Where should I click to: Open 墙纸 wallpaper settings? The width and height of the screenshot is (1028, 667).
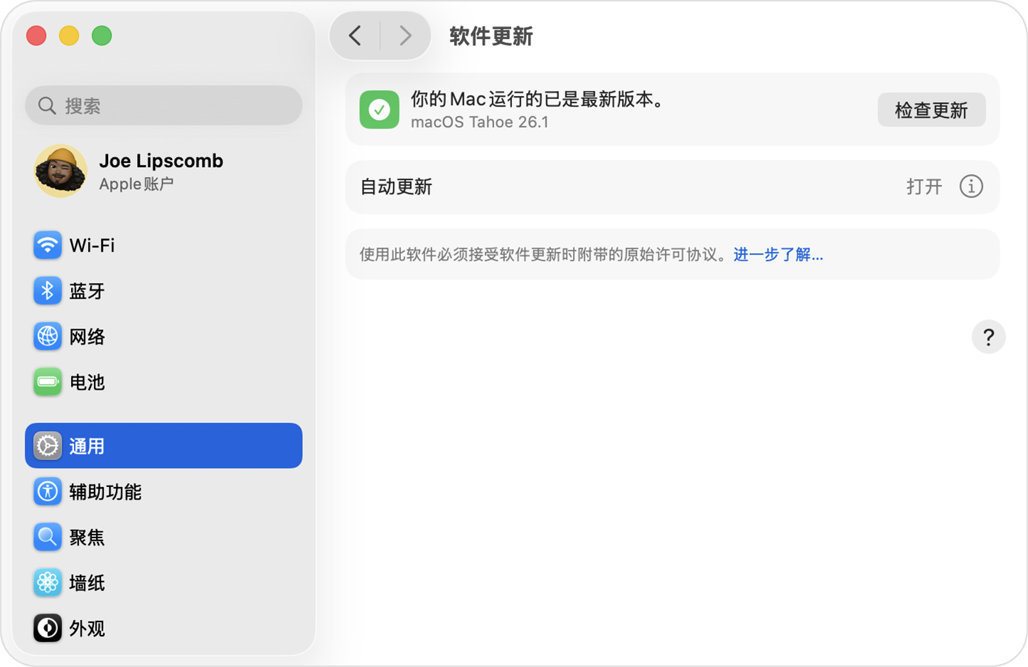(47, 582)
